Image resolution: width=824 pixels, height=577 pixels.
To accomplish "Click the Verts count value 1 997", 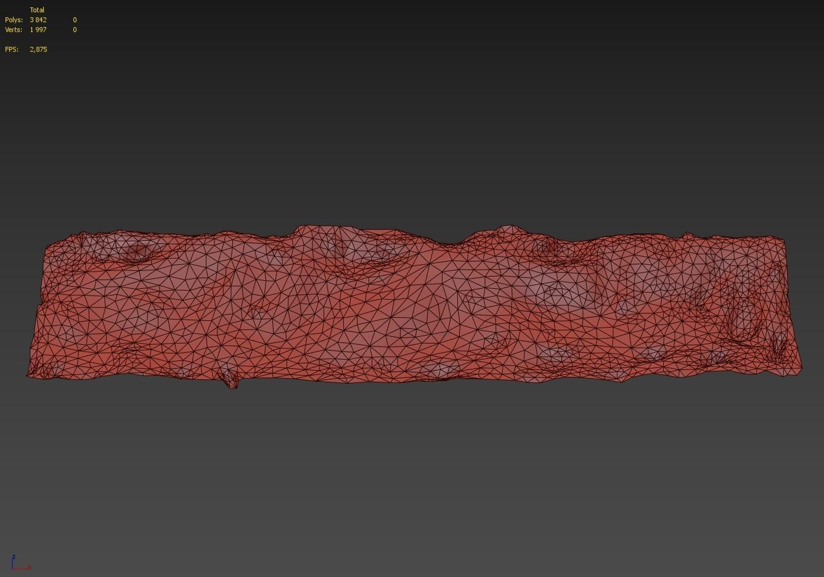I will click(38, 30).
